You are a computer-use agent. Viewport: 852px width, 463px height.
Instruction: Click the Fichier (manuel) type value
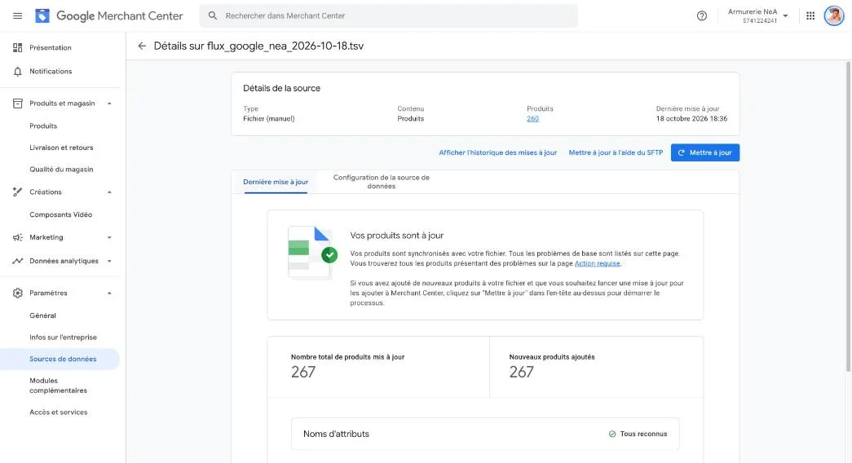coord(269,118)
